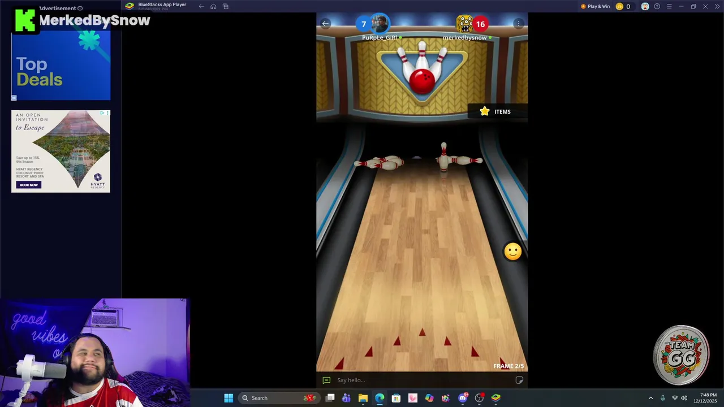Image resolution: width=724 pixels, height=407 pixels.
Task: Open the sticker icon in chat bar
Action: (x=519, y=380)
